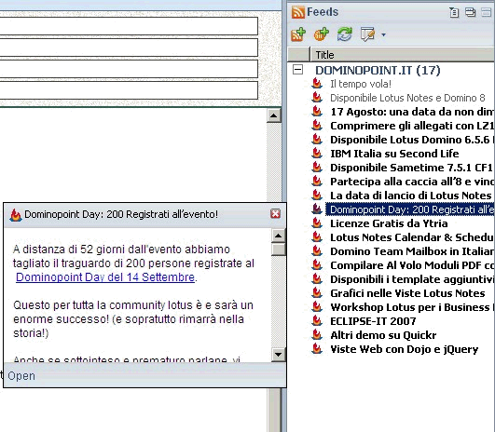The height and width of the screenshot is (432, 495).
Task: Select 'Disponibile Lotus Domino 6.5.6' entry
Action: [x=412, y=140]
